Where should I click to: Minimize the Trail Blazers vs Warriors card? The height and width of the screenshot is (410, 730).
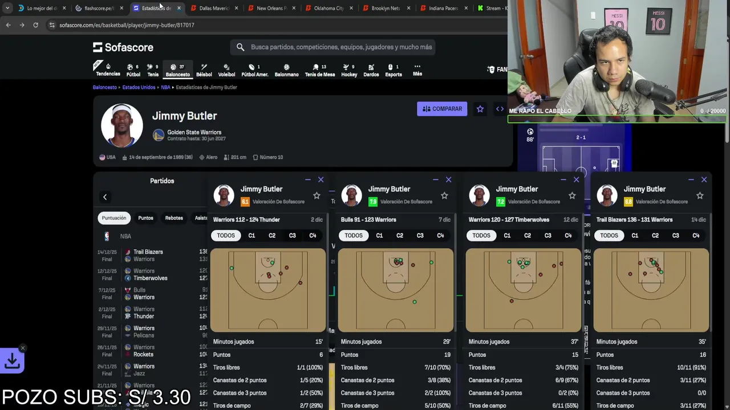click(691, 180)
